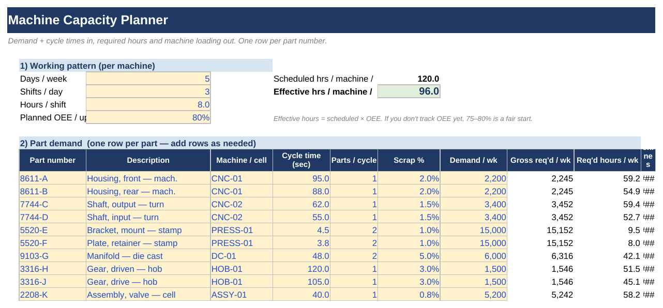Viewport: 663px width, 308px height.
Task: Select part number 8611-B
Action: [x=53, y=191]
